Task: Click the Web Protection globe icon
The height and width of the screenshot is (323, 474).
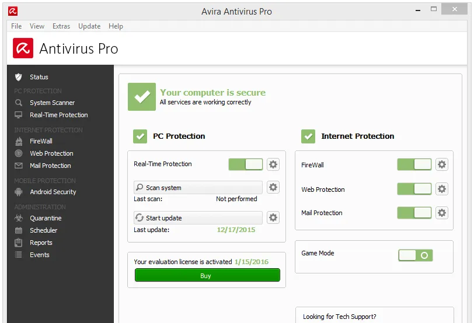Action: 19,153
